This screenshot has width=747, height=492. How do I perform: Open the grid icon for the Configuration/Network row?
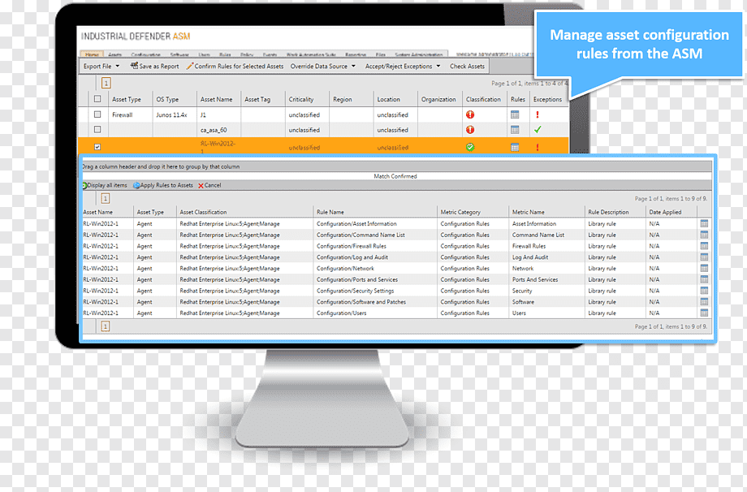tap(704, 268)
